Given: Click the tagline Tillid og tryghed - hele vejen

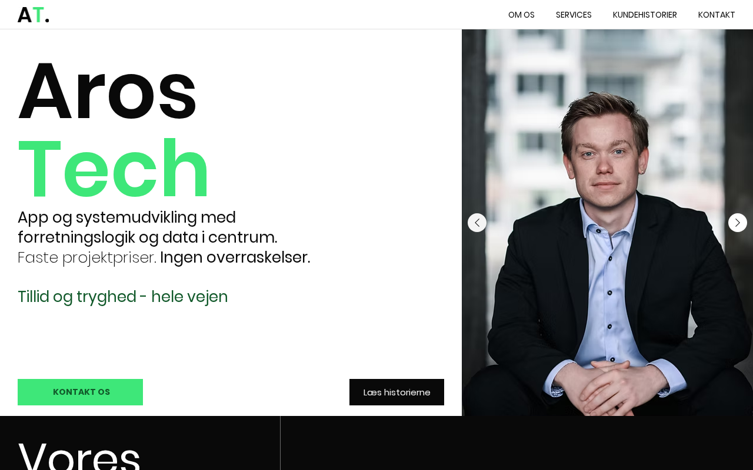Looking at the screenshot, I should (x=123, y=297).
